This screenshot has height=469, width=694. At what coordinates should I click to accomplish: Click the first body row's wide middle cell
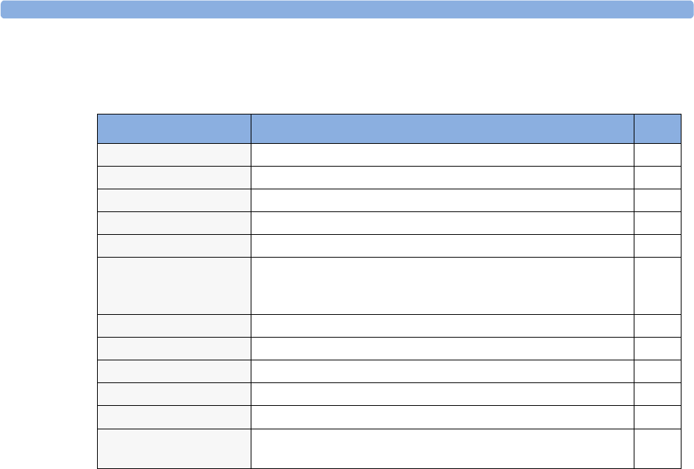442,154
